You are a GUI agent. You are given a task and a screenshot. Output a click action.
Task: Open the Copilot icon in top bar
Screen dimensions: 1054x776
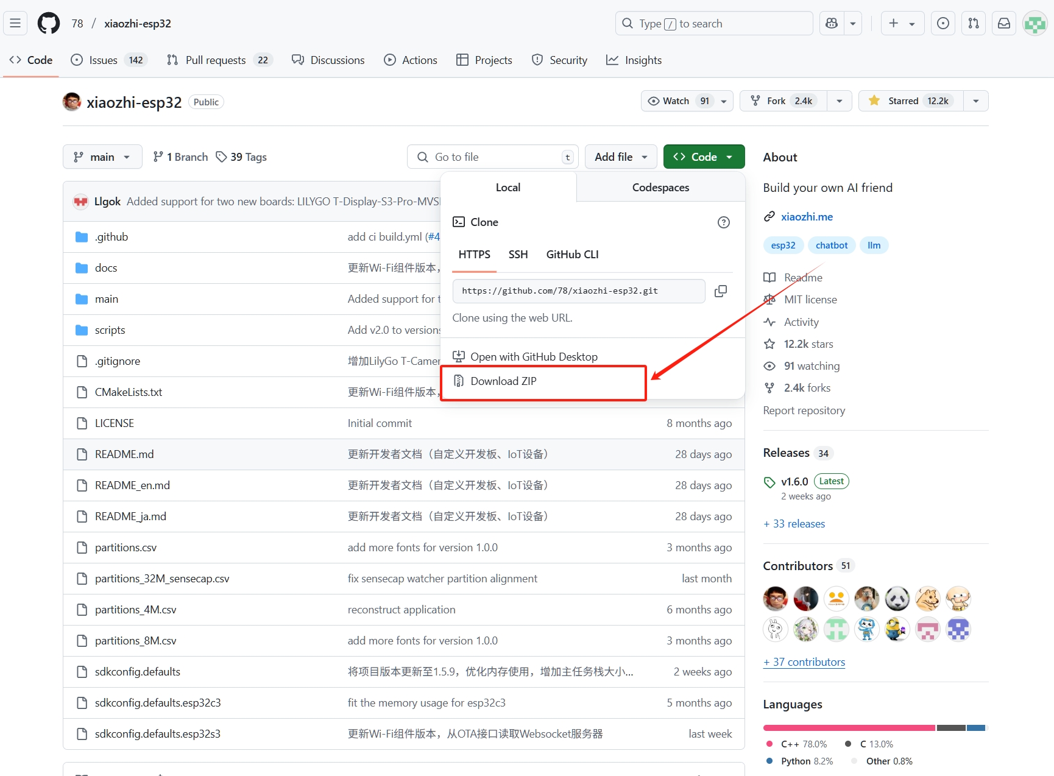pos(832,24)
